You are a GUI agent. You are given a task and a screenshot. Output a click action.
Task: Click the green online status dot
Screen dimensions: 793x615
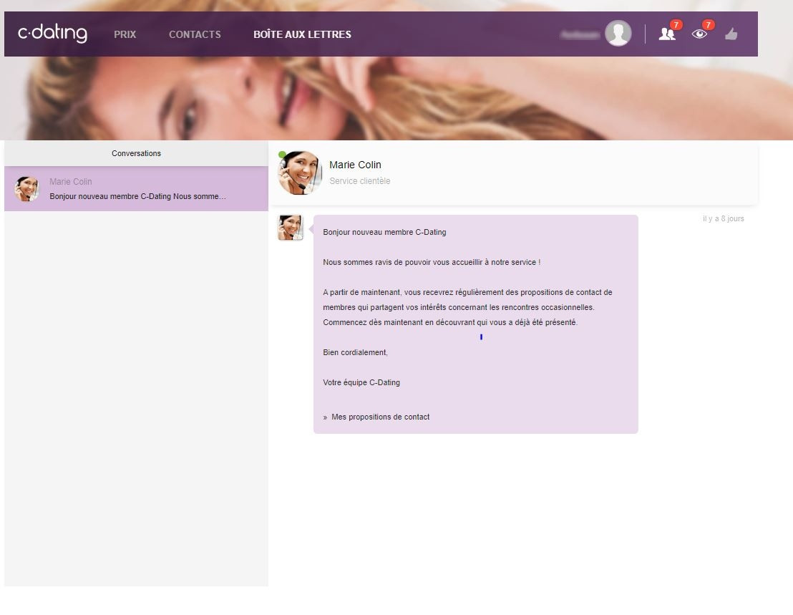tap(282, 155)
